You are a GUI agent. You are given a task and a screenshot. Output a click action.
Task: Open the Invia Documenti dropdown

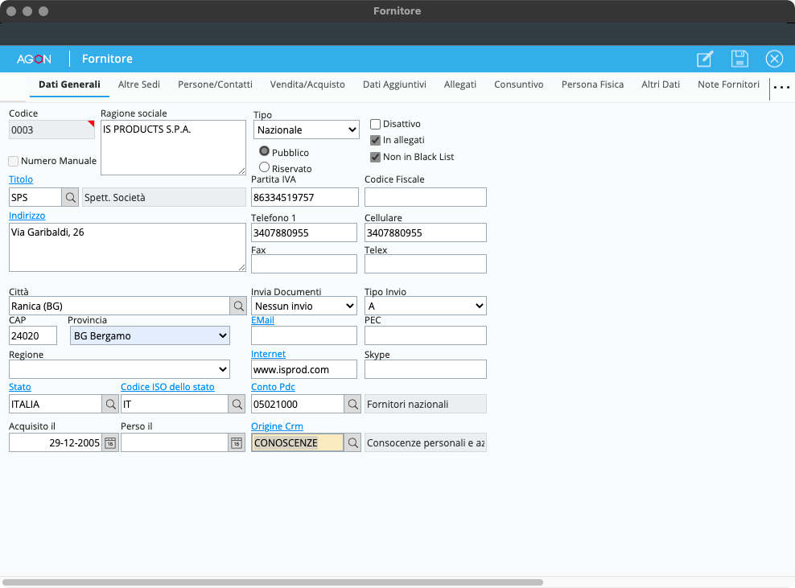point(303,306)
